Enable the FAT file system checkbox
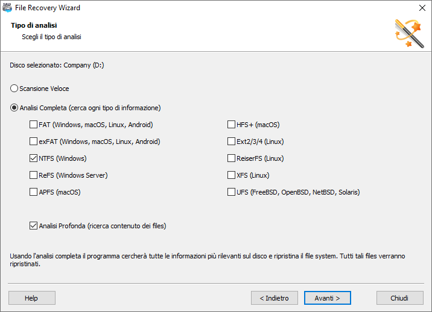The height and width of the screenshot is (312, 432). pyautogui.click(x=33, y=125)
